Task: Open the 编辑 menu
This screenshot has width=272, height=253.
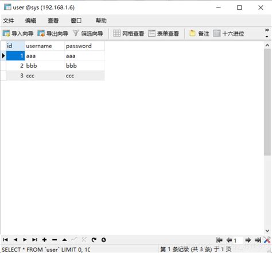Action: [30, 21]
